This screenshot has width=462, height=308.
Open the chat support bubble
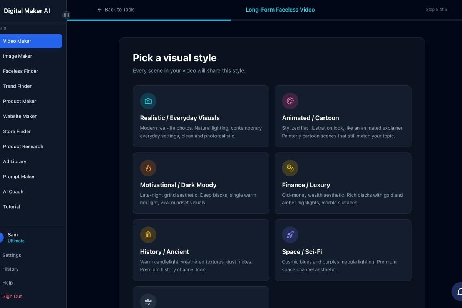click(457, 291)
